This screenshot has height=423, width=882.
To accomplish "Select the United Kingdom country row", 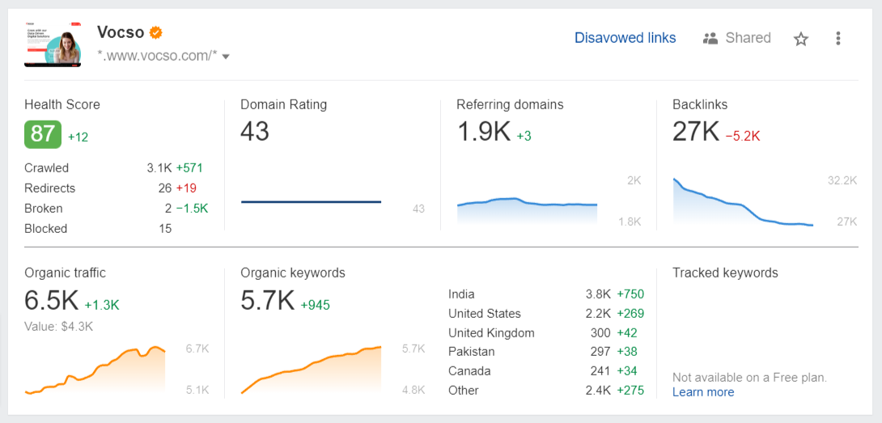I will [x=545, y=332].
